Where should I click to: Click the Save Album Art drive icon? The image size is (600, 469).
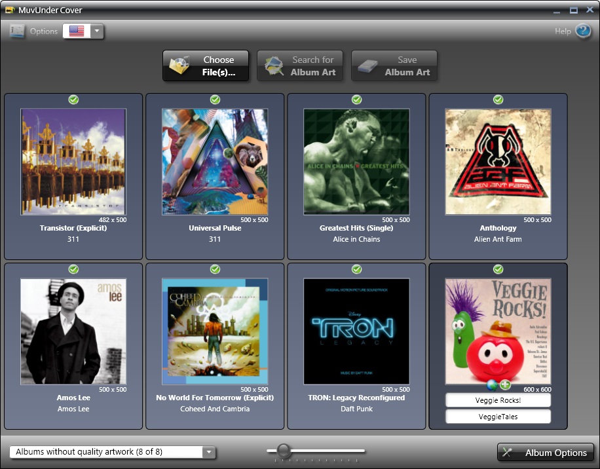(367, 66)
